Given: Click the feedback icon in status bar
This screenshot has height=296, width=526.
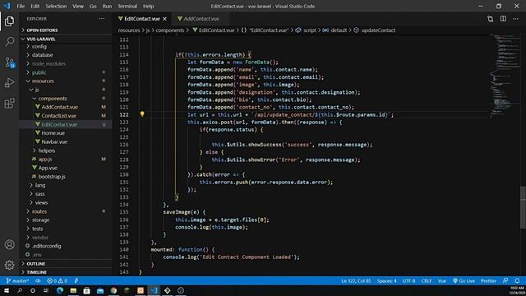Looking at the screenshot, I should 505,280.
